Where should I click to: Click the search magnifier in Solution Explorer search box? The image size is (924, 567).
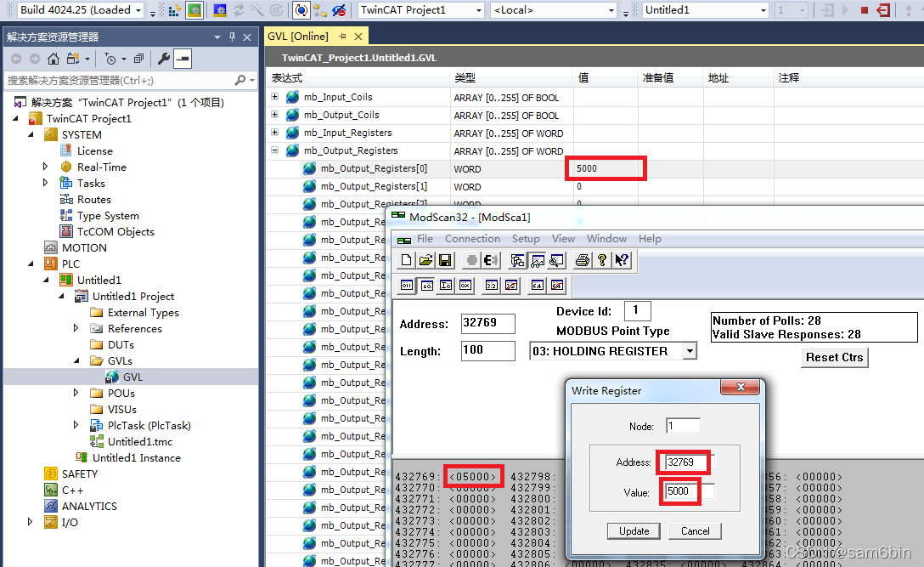pyautogui.click(x=239, y=80)
